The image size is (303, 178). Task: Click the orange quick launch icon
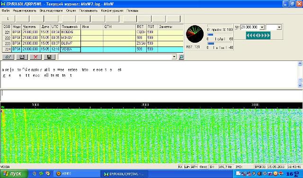pos(48,174)
